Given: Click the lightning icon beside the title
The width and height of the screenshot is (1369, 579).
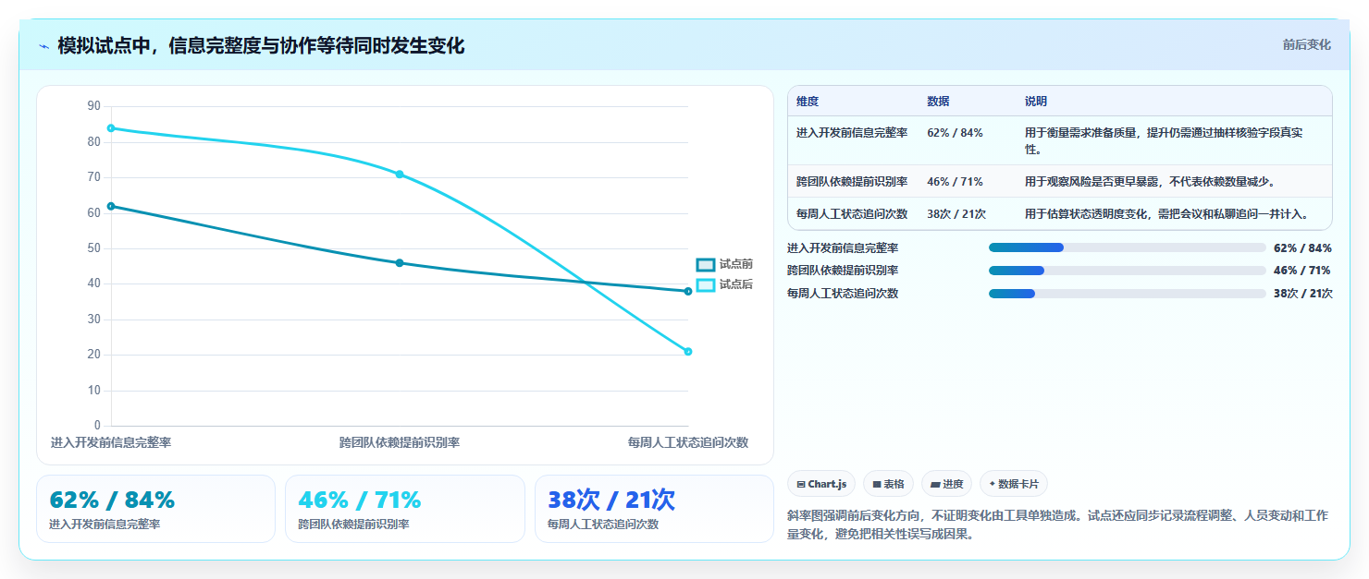Looking at the screenshot, I should pyautogui.click(x=44, y=46).
